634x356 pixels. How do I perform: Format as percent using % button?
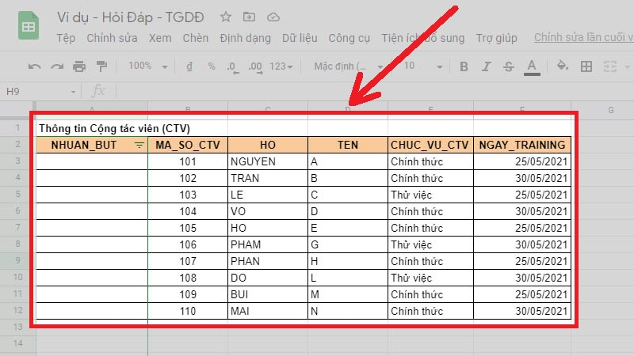point(212,66)
